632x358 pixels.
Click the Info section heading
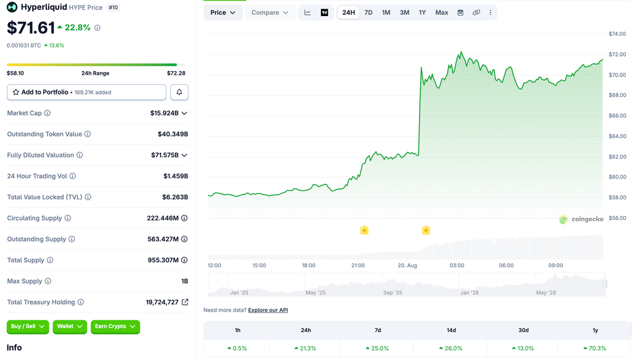[14, 348]
